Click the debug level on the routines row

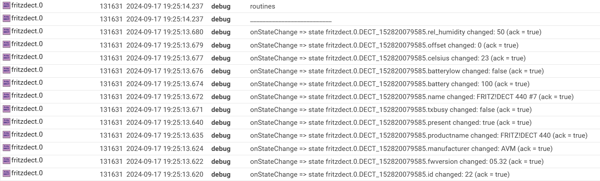pos(221,6)
